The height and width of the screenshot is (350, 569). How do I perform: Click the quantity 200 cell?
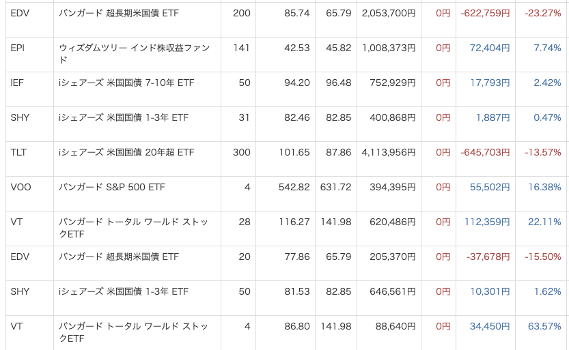coord(241,13)
